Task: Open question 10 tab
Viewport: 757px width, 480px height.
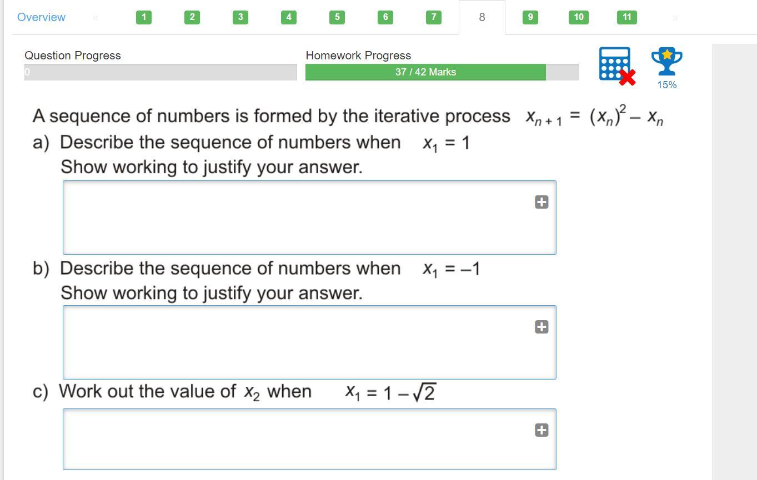Action: 578,17
